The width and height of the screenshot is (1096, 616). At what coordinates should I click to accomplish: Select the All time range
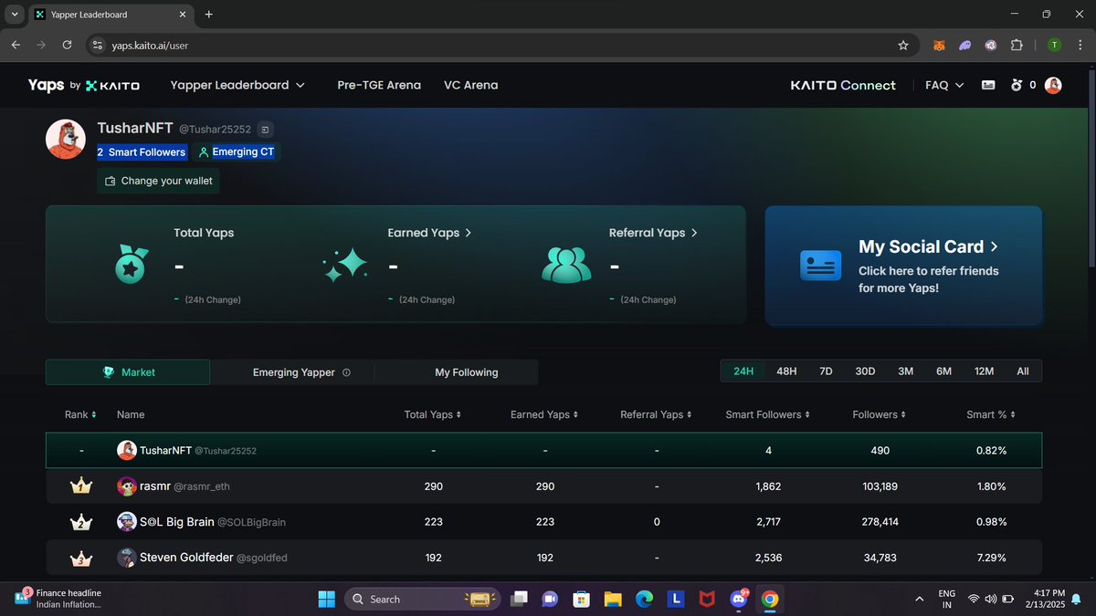pos(1023,371)
